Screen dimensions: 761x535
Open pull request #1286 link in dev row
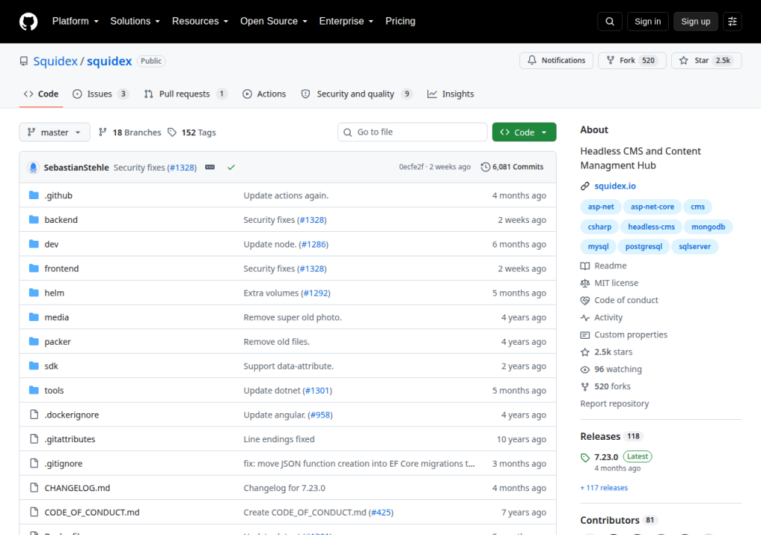pos(314,244)
